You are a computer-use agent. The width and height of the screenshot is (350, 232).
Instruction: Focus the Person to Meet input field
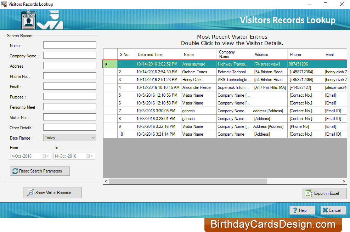(70, 107)
